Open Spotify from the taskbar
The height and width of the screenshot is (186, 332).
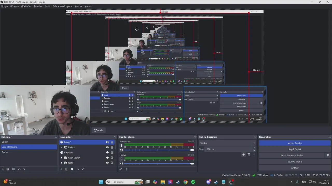193,182
